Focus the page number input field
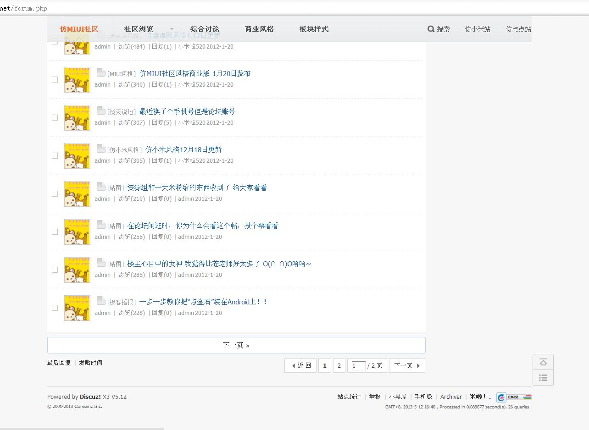 click(358, 365)
